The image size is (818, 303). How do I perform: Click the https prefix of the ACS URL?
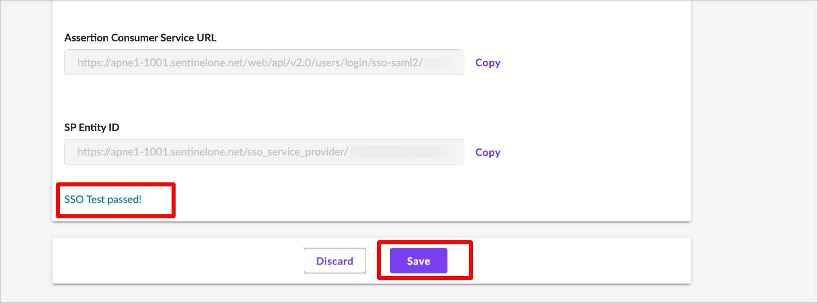(x=90, y=63)
